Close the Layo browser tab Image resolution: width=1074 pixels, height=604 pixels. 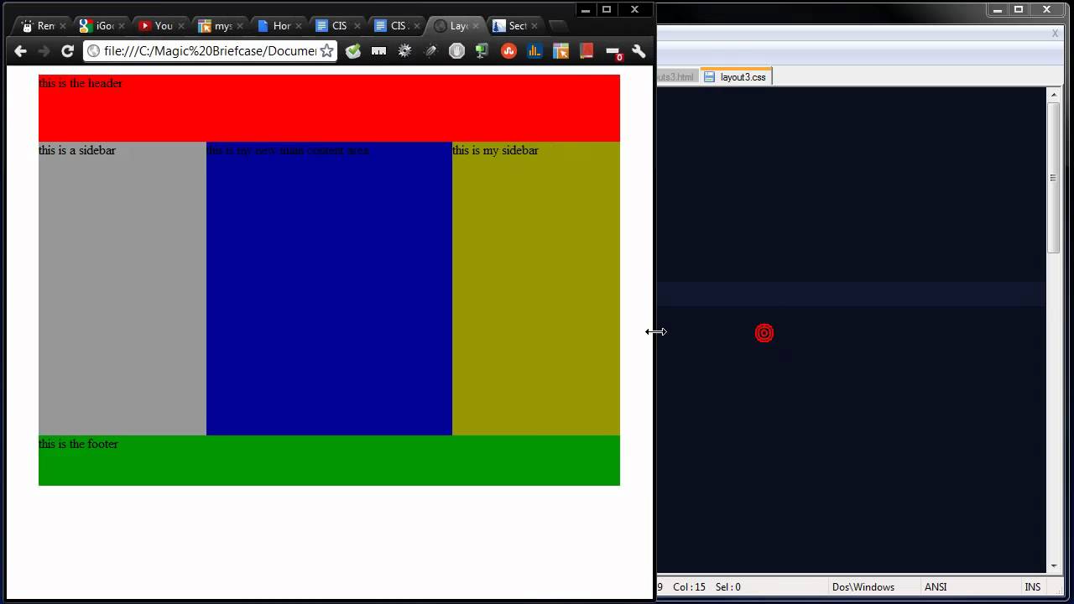(476, 26)
